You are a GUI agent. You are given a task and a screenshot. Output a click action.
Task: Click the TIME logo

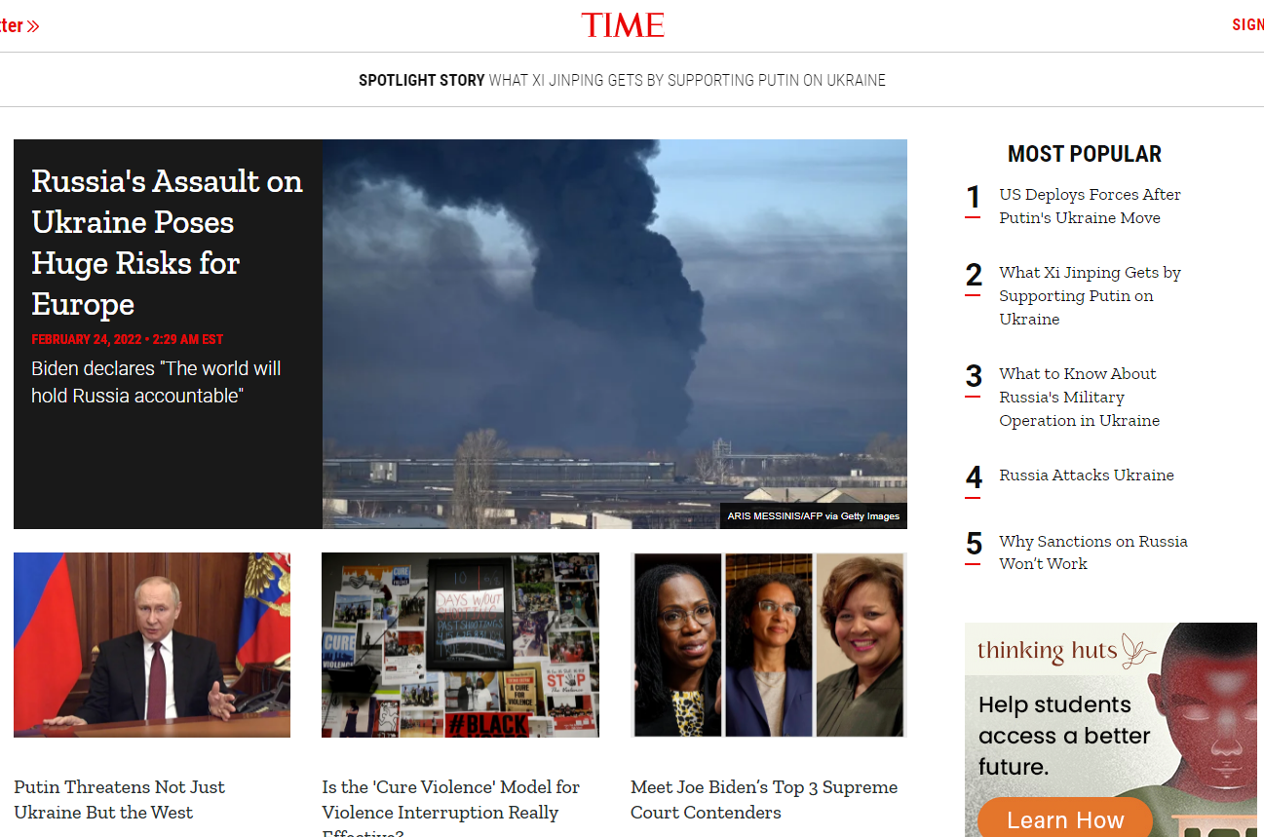click(x=623, y=25)
